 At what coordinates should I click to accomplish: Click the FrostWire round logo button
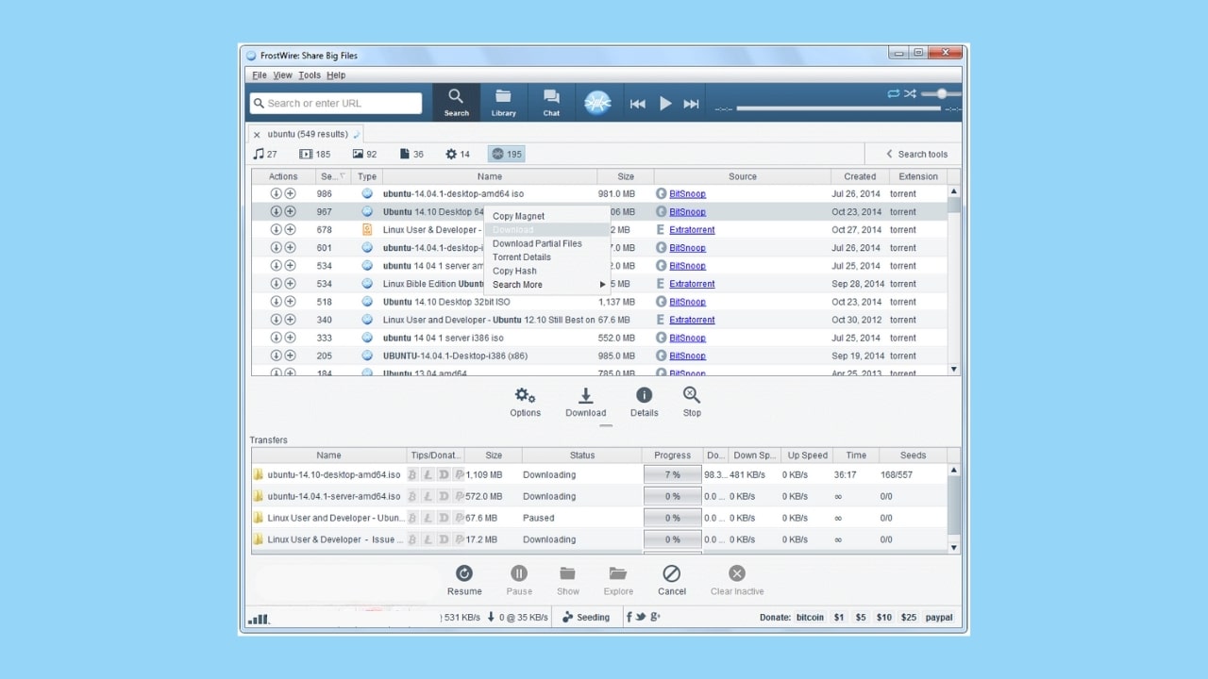pyautogui.click(x=597, y=102)
